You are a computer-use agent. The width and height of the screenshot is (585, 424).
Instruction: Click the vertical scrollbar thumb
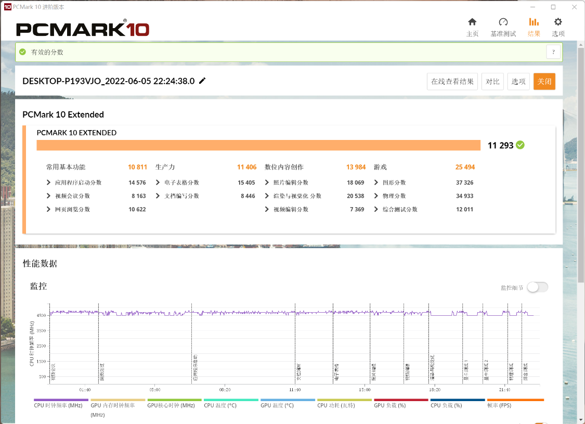580,165
